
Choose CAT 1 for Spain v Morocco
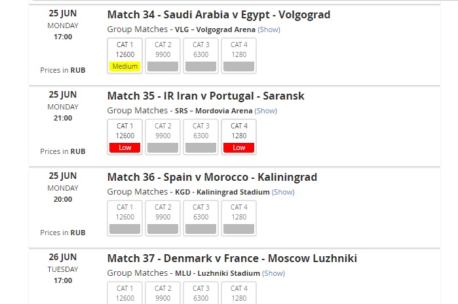point(124,218)
